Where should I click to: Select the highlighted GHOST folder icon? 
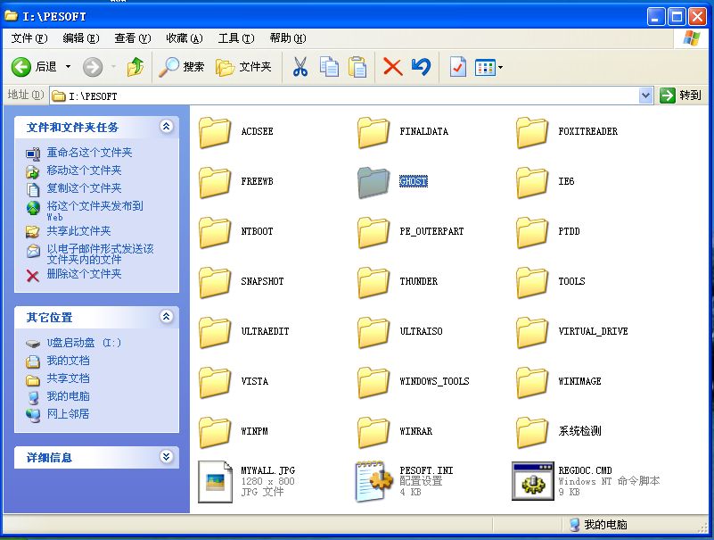(x=373, y=182)
